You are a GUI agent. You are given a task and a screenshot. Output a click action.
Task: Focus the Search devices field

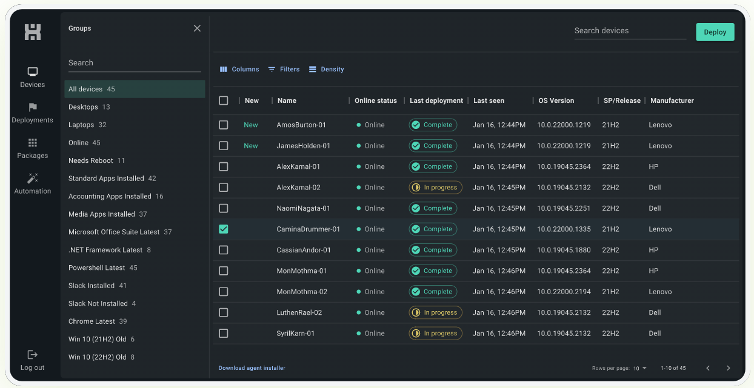pyautogui.click(x=630, y=31)
